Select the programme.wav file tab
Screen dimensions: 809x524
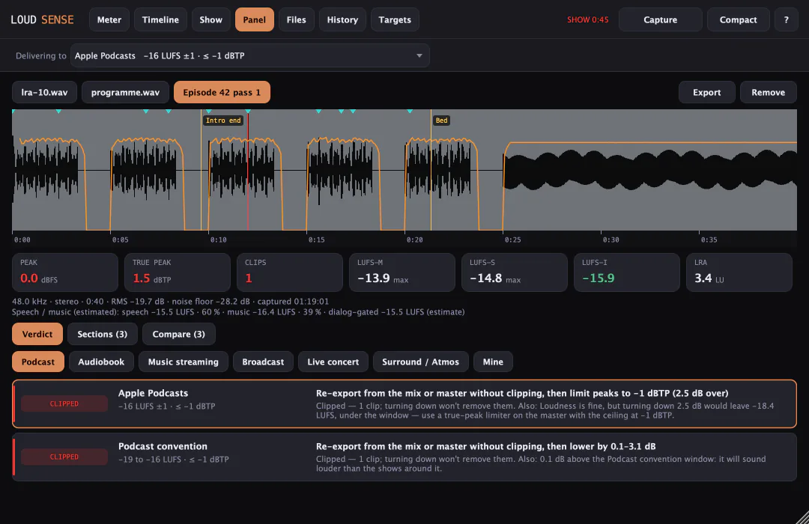tap(125, 92)
